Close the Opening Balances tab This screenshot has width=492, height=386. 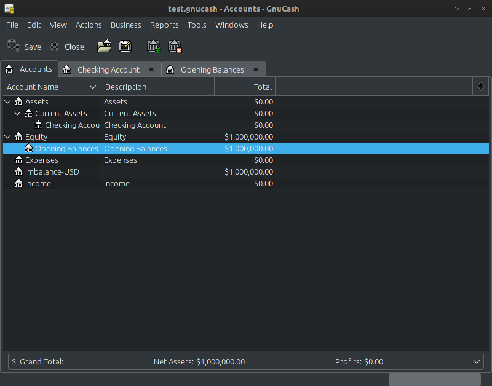point(256,69)
